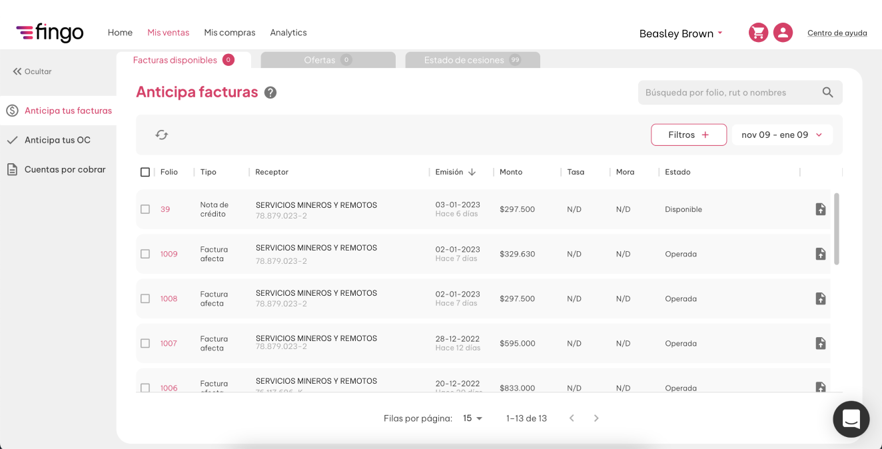The image size is (882, 449).
Task: Open folio 1007 link
Action: point(169,343)
